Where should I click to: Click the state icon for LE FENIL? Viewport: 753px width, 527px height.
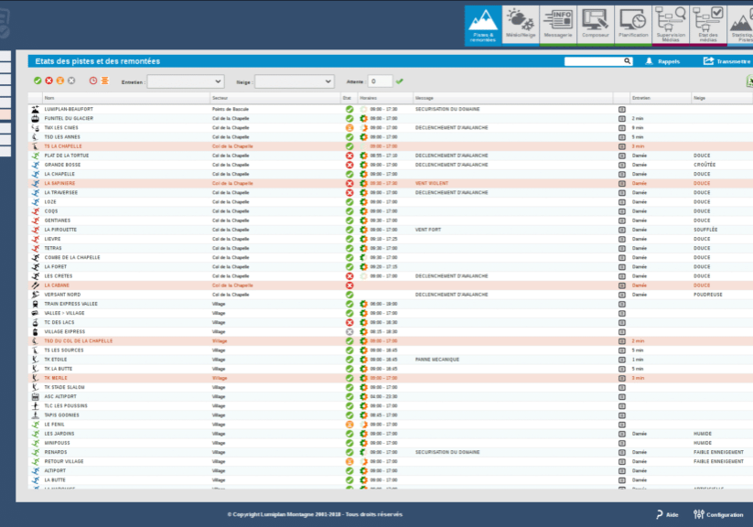click(350, 425)
